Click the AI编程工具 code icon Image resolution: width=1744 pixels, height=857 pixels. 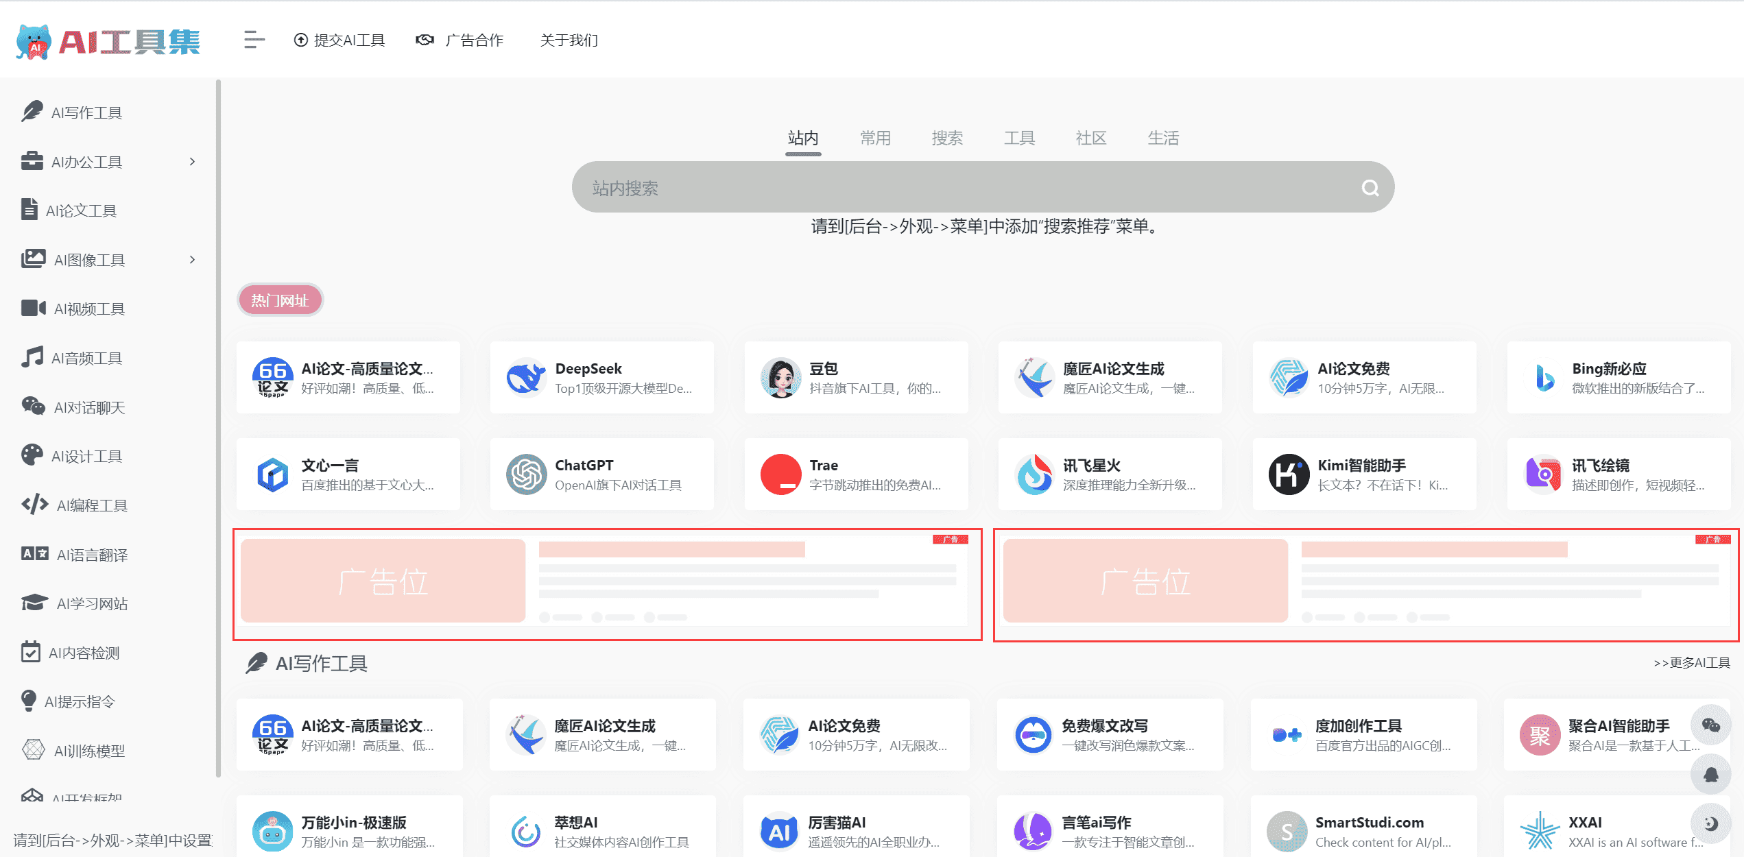(34, 505)
